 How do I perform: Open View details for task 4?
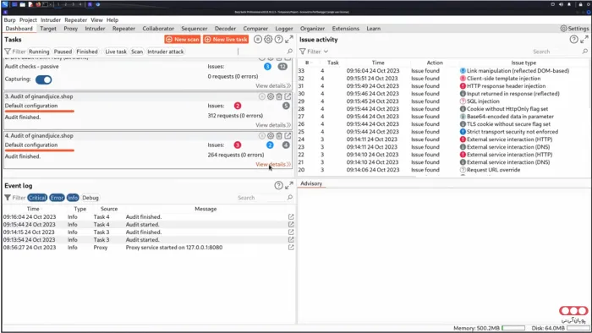click(273, 165)
